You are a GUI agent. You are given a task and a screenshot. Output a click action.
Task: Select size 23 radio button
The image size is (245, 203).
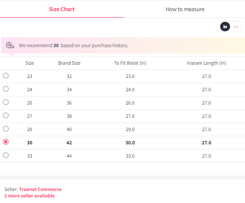click(x=6, y=76)
